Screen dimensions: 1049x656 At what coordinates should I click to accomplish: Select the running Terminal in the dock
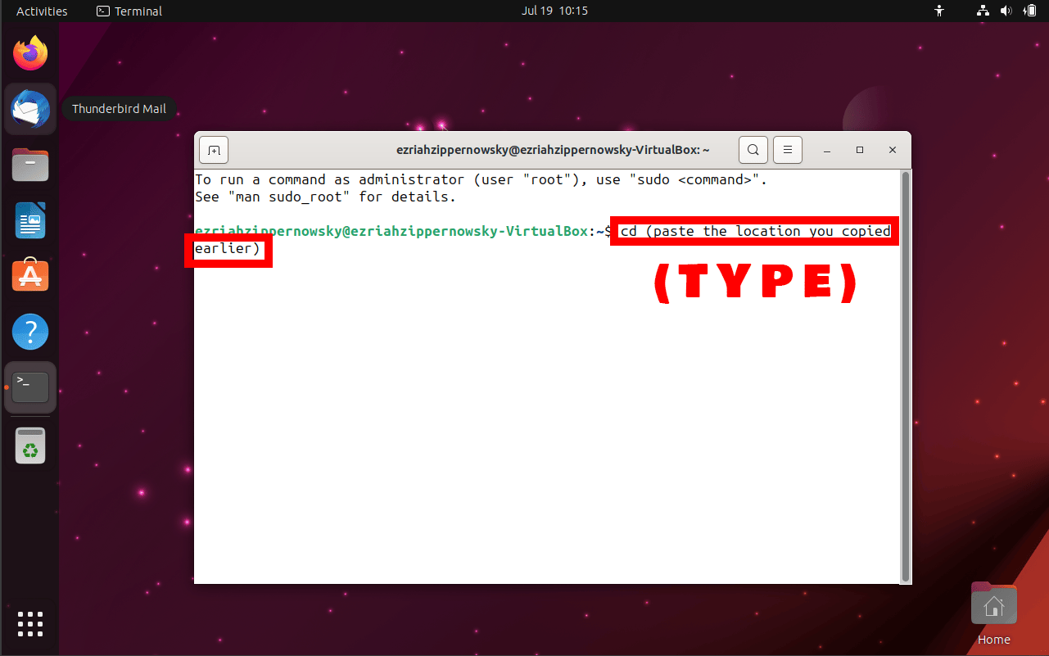(29, 387)
